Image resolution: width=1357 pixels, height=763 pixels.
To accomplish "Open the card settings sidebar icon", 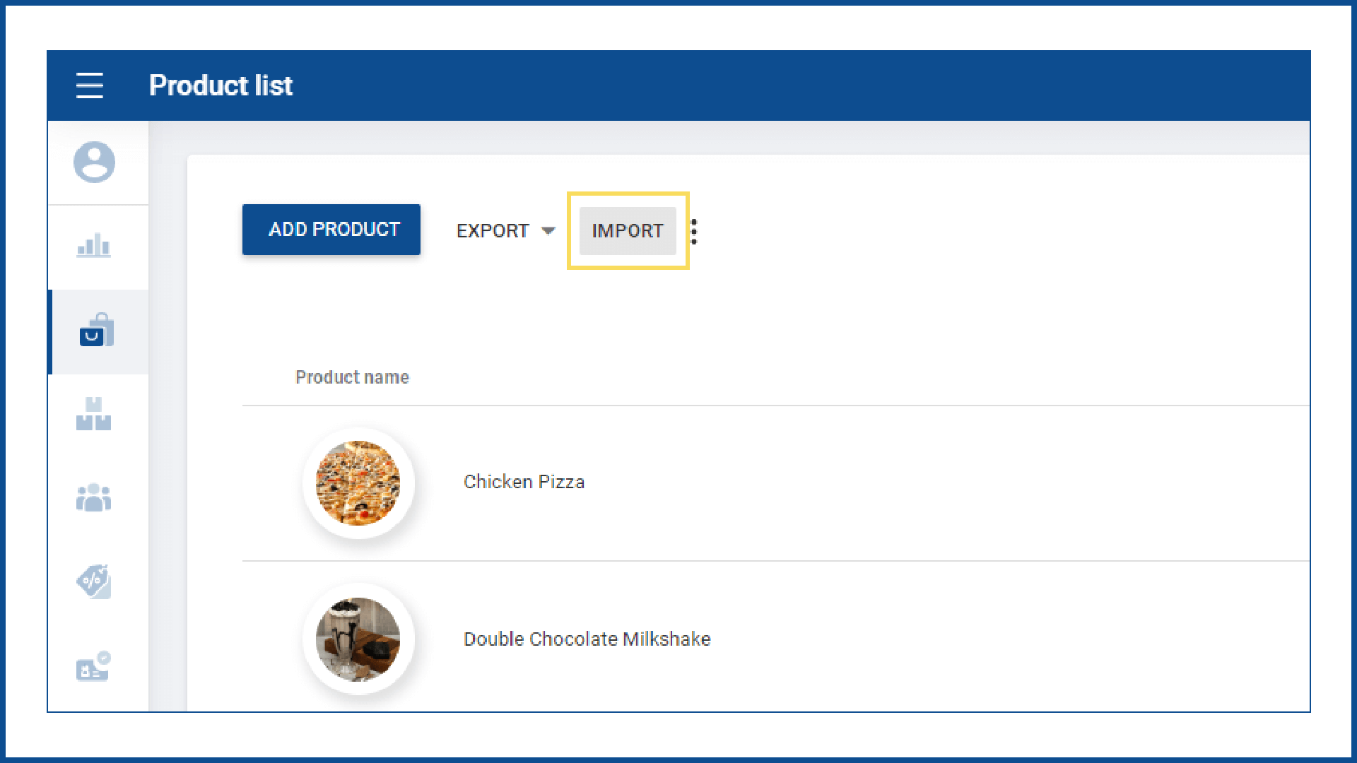I will pyautogui.click(x=94, y=666).
